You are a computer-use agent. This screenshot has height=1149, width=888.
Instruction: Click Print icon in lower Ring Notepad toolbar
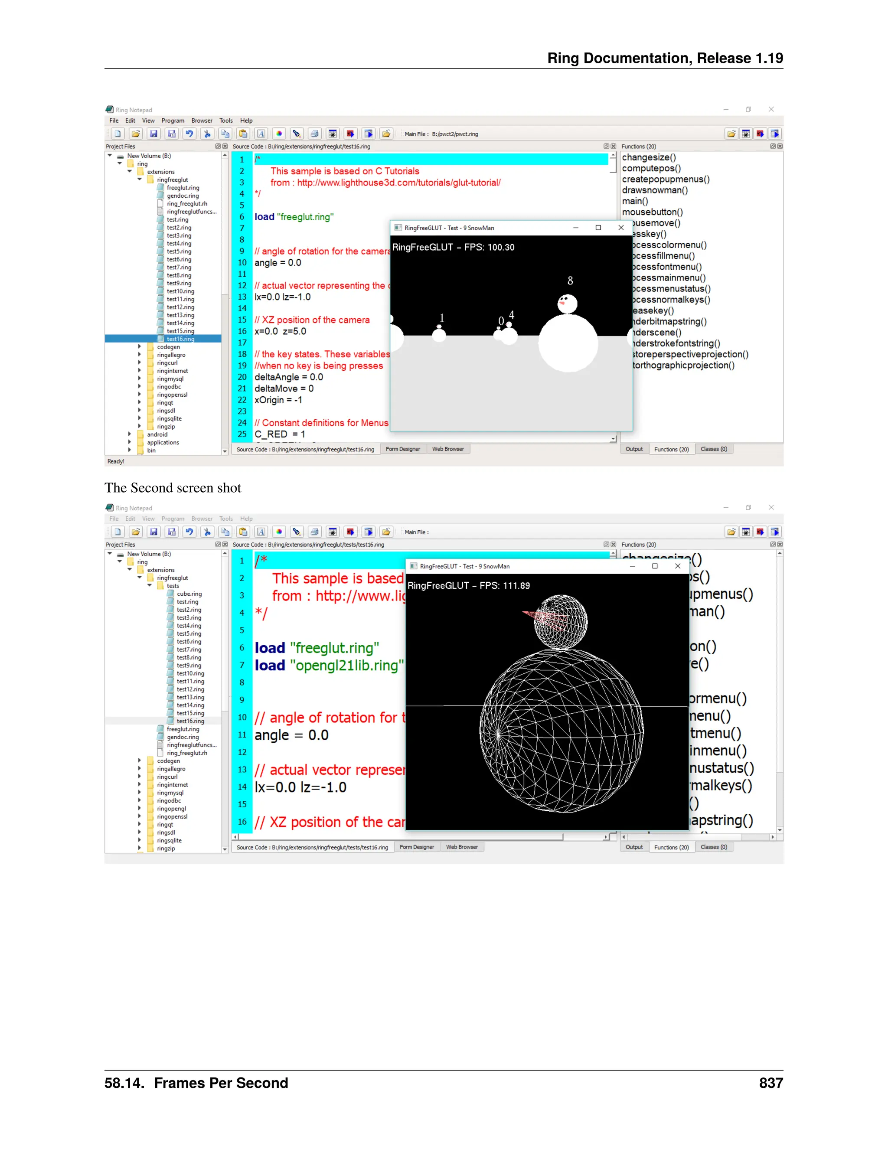315,532
